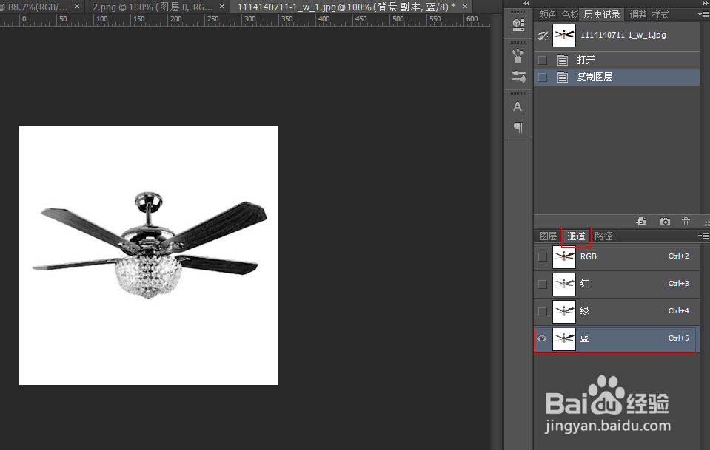
Task: Click the 红 channel name
Action: point(585,284)
